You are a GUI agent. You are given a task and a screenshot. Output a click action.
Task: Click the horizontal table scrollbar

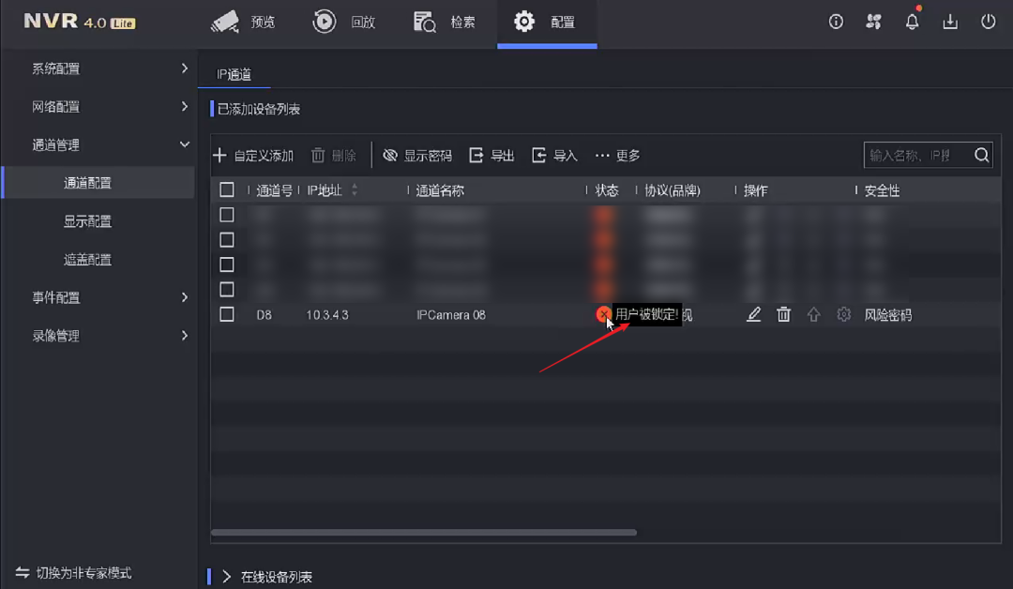tap(424, 533)
